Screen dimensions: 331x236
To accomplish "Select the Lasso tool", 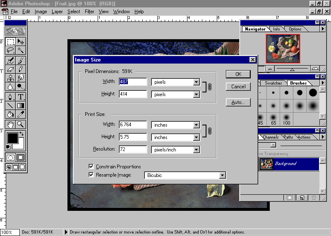I will click(x=10, y=50).
